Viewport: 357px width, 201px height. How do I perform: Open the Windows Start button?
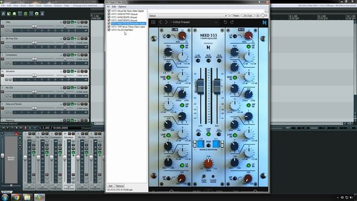pos(5,197)
